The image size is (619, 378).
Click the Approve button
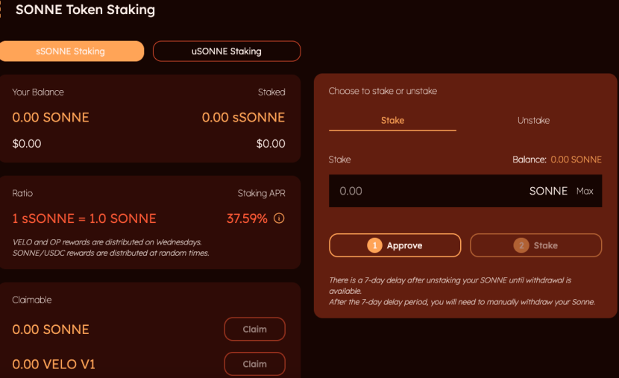395,245
